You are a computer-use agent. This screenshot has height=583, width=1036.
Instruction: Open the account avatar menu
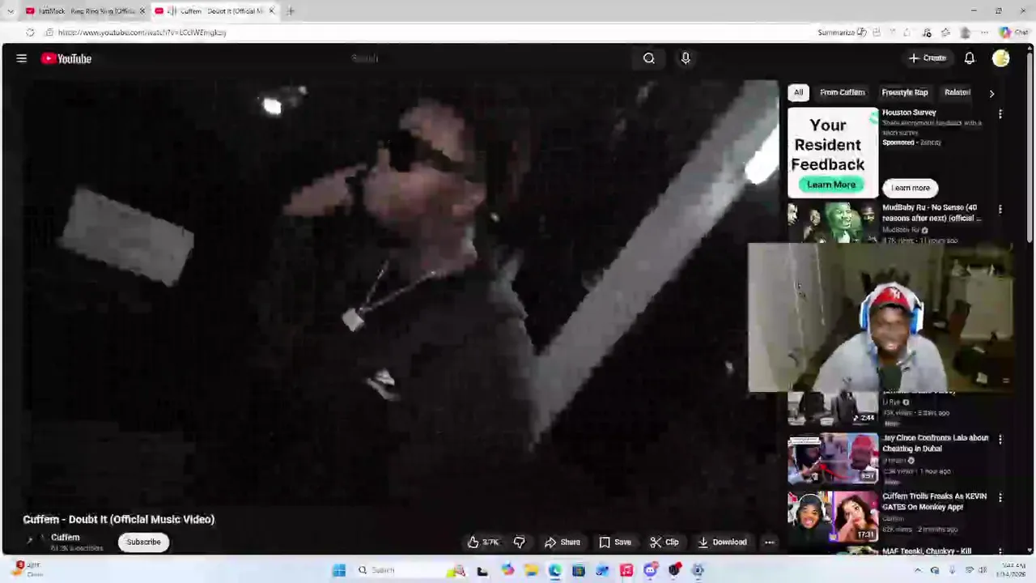click(1001, 58)
